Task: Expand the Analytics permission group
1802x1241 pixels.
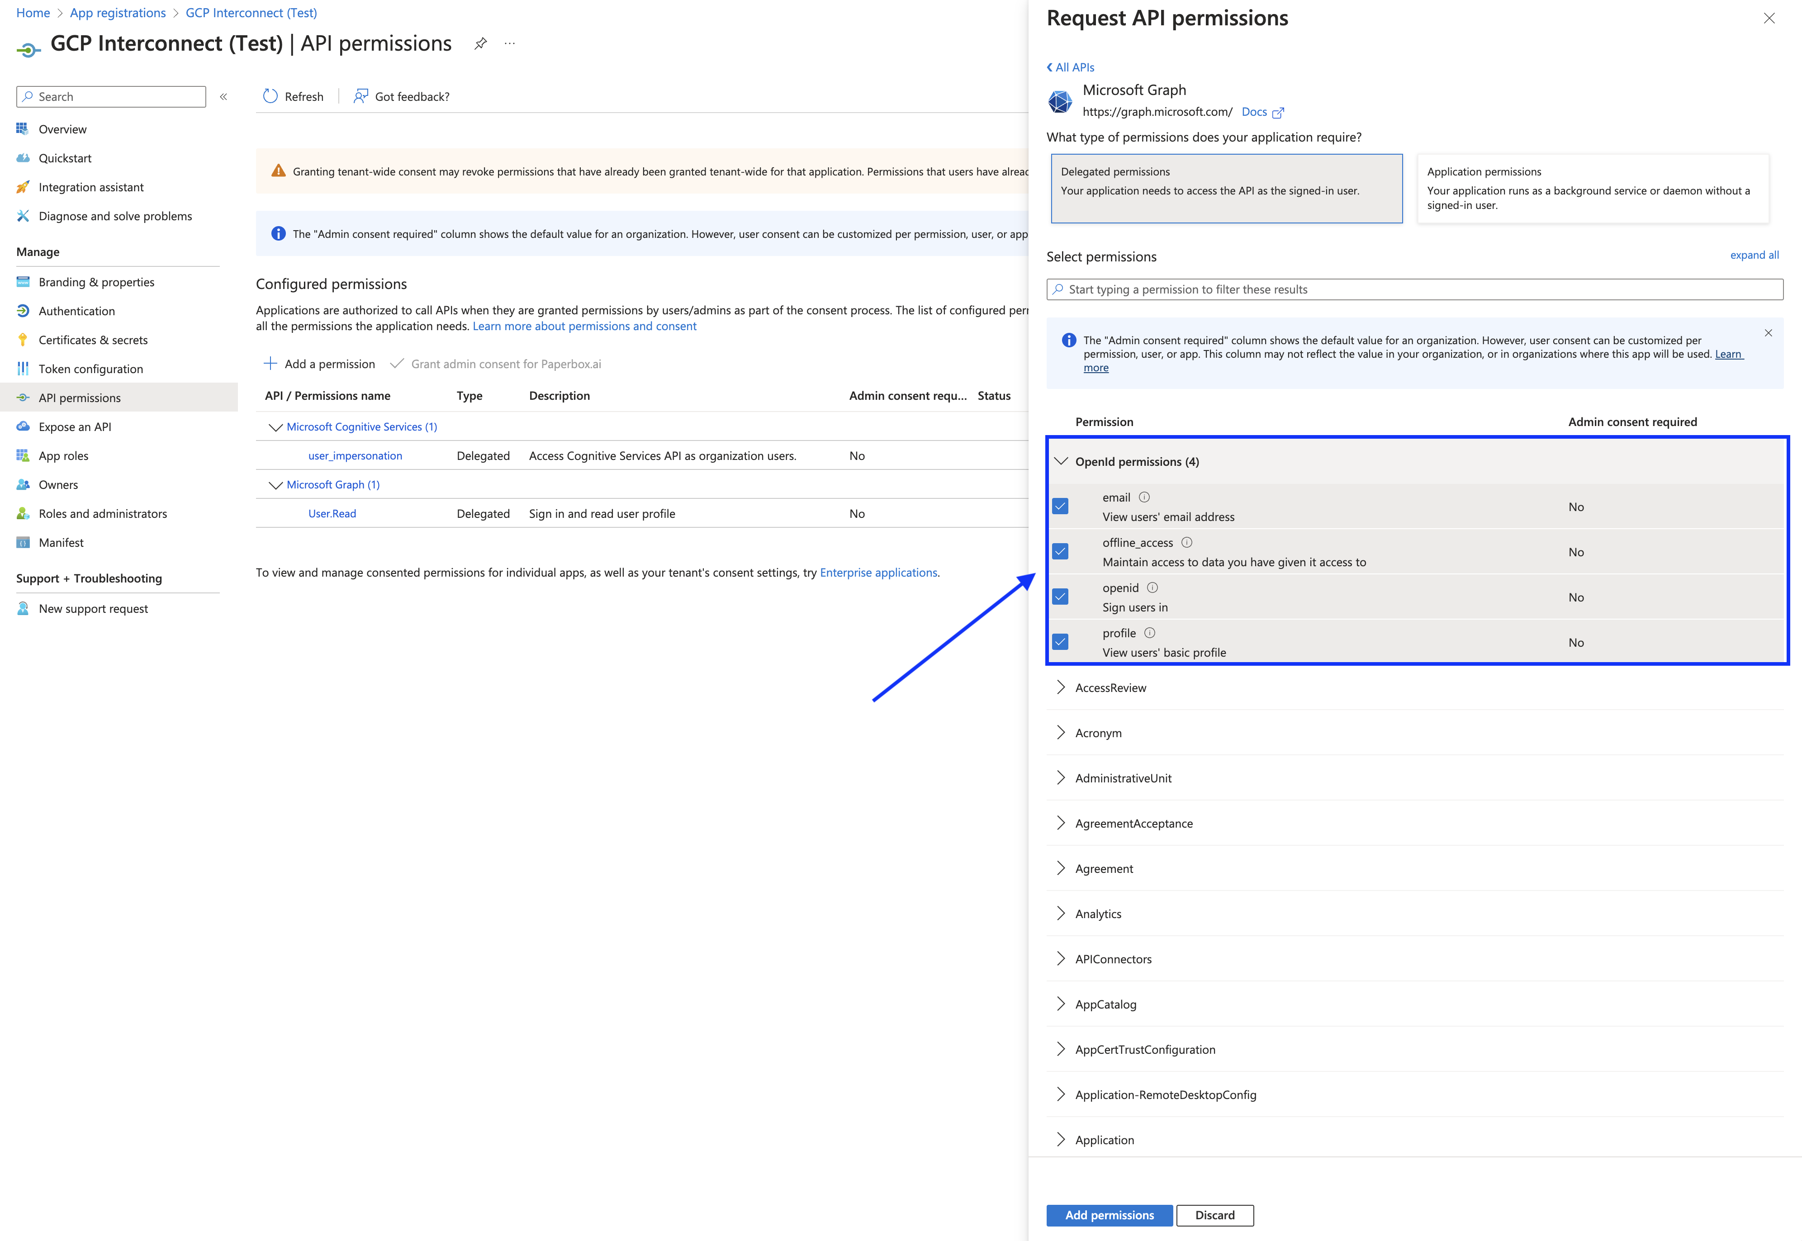Action: coord(1061,913)
